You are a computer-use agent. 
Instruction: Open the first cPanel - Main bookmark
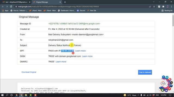tap(35, 11)
